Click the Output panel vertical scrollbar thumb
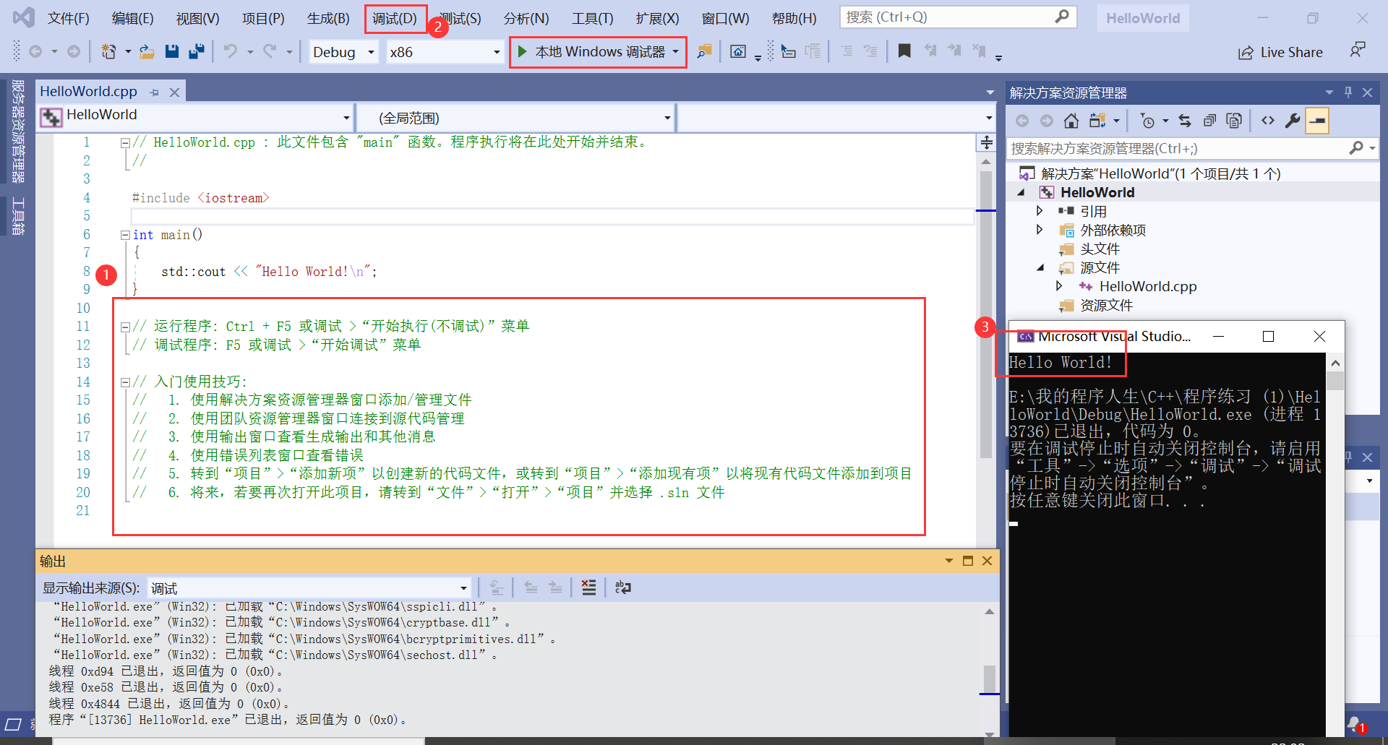This screenshot has width=1388, height=745. (989, 679)
